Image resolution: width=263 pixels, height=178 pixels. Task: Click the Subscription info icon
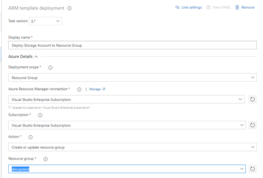(40, 116)
